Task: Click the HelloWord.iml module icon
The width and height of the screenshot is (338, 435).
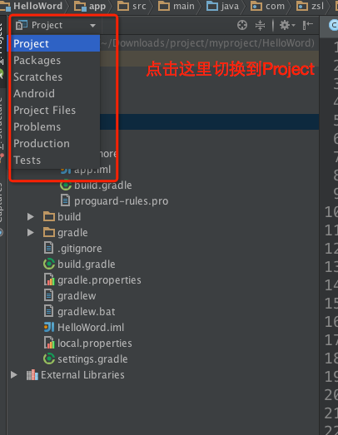Action: [x=49, y=327]
